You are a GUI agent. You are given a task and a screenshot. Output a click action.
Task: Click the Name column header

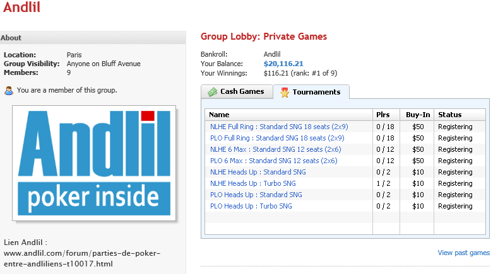point(288,115)
